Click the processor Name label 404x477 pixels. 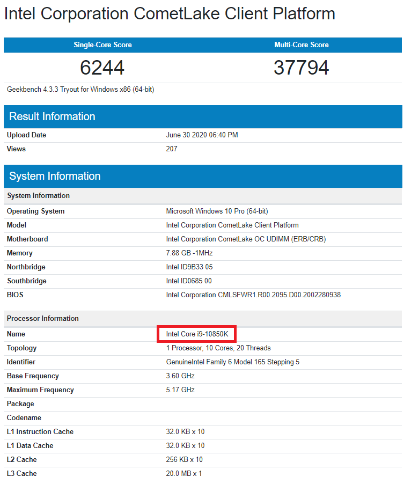(x=16, y=334)
